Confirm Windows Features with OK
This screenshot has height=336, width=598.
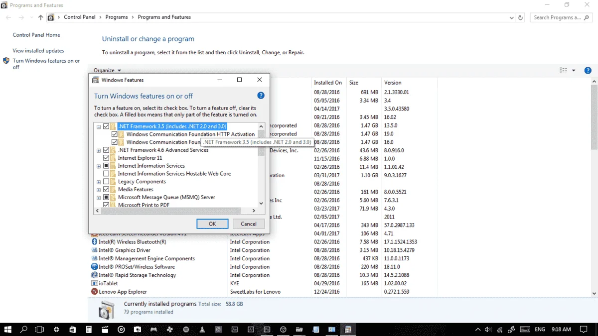coord(212,224)
